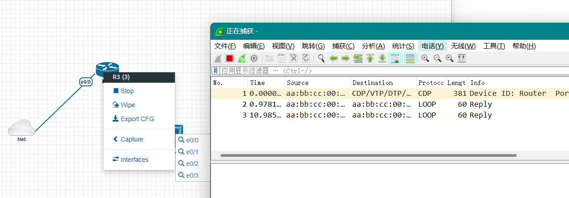Click the display filter bookmark icon
Image resolution: width=569 pixels, height=198 pixels.
[x=216, y=71]
